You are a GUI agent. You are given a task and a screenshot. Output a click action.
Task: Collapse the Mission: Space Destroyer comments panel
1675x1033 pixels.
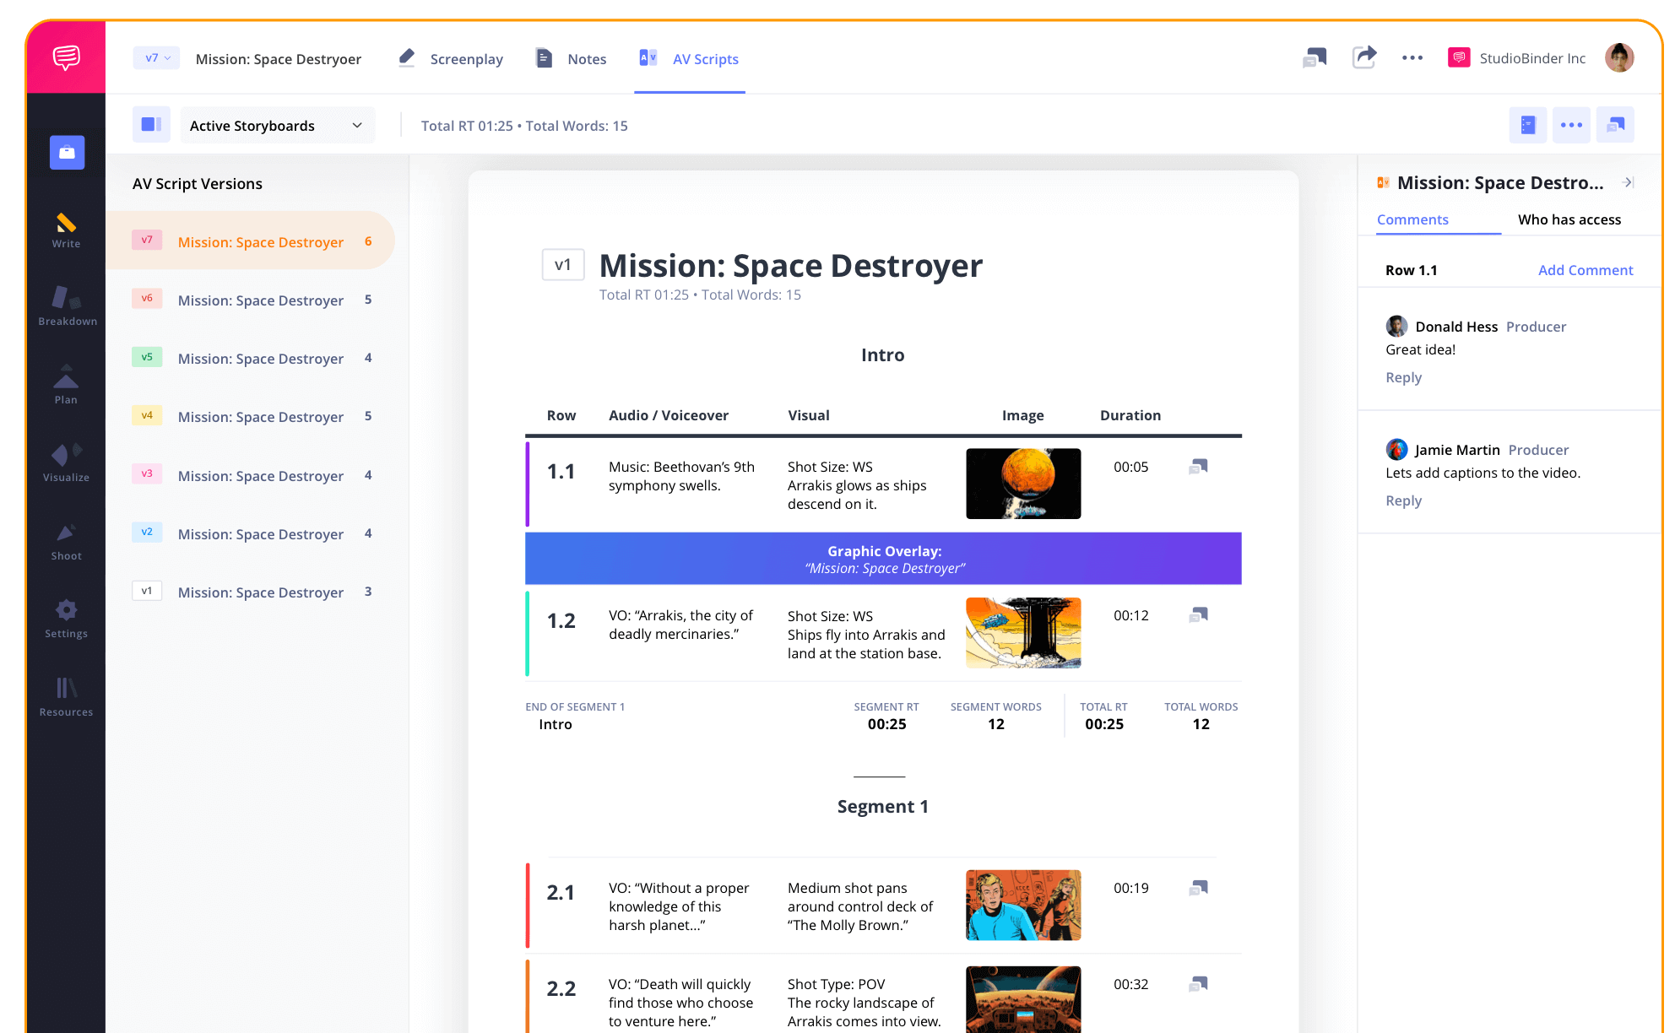click(x=1629, y=181)
